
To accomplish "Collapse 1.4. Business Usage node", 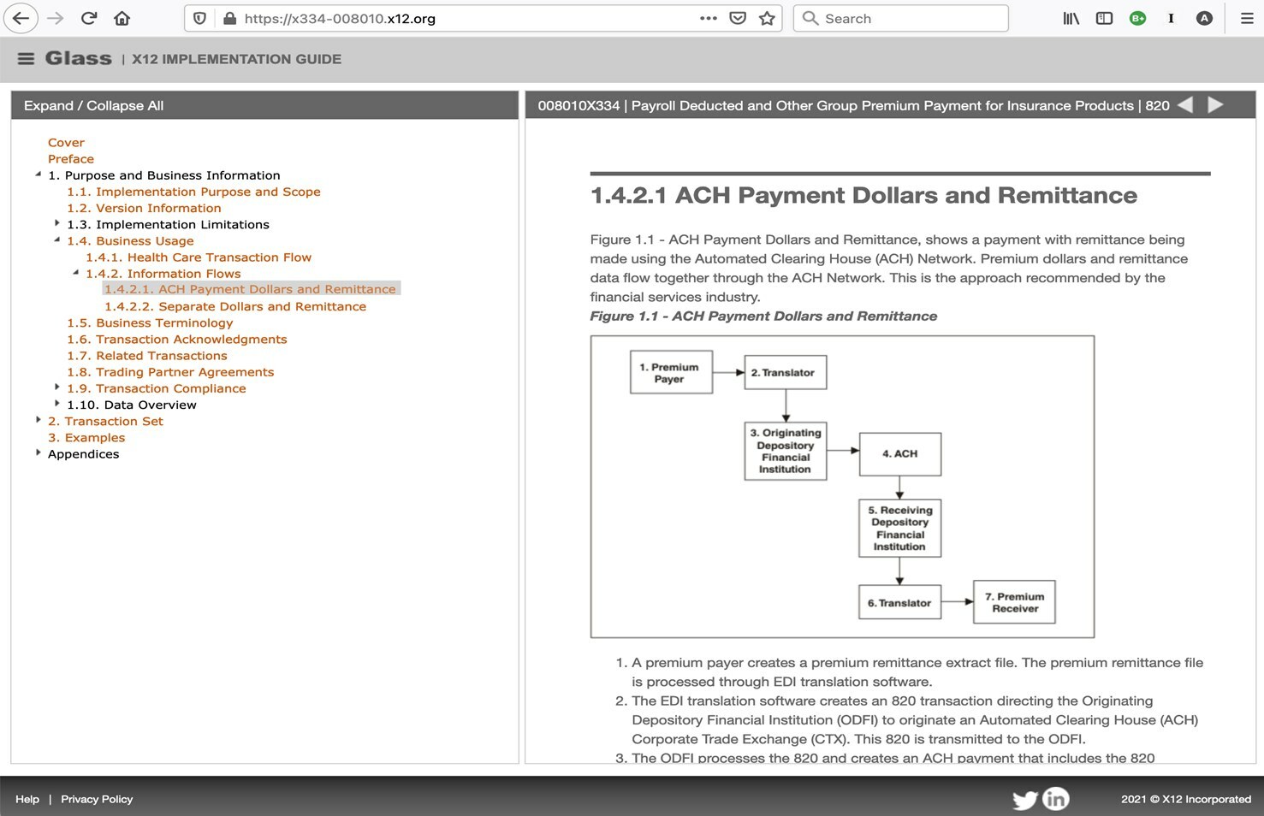I will 56,240.
